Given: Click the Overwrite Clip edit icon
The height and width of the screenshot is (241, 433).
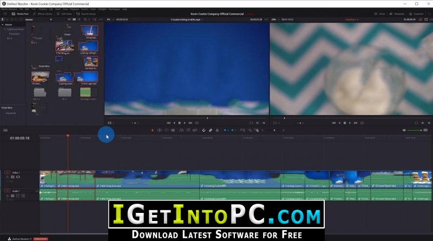Looking at the screenshot, I should pyautogui.click(x=188, y=130).
